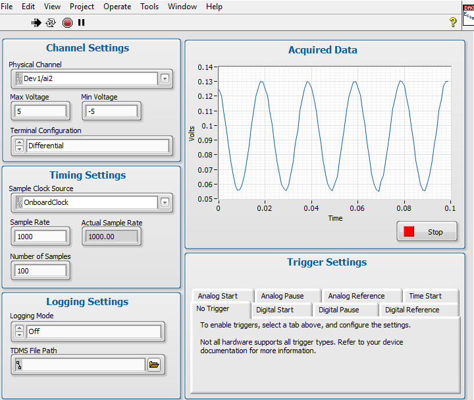Image resolution: width=474 pixels, height=400 pixels.
Task: Open the Operate menu
Action: coord(117,7)
